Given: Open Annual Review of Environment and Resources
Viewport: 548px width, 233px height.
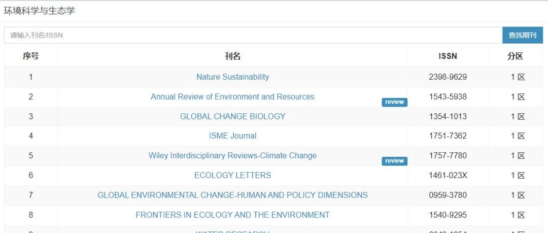Looking at the screenshot, I should (232, 96).
